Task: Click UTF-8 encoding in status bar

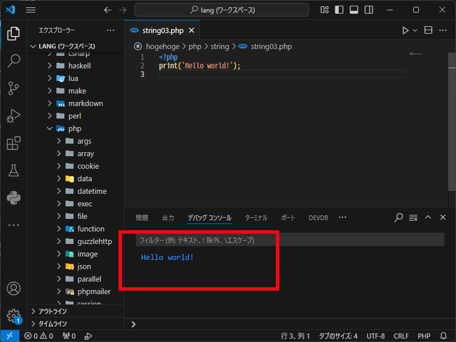Action: [375, 336]
